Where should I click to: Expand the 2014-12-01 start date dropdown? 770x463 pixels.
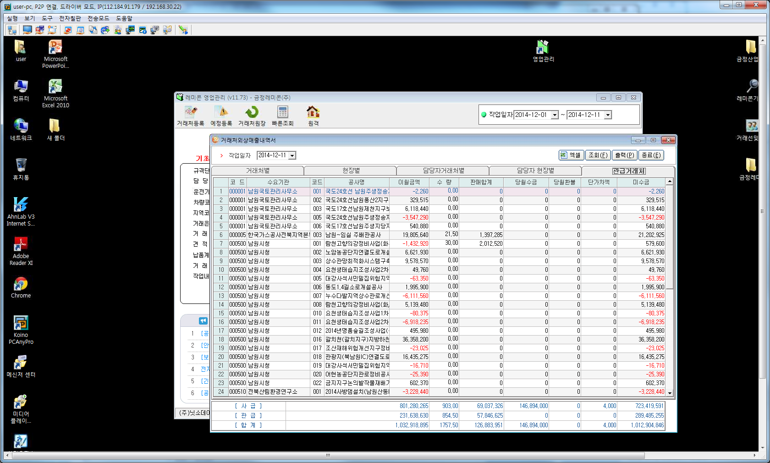tap(555, 115)
